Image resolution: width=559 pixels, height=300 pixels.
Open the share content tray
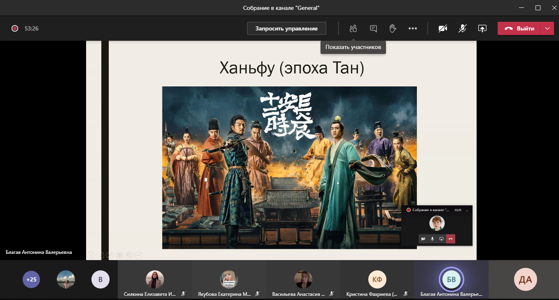click(482, 28)
